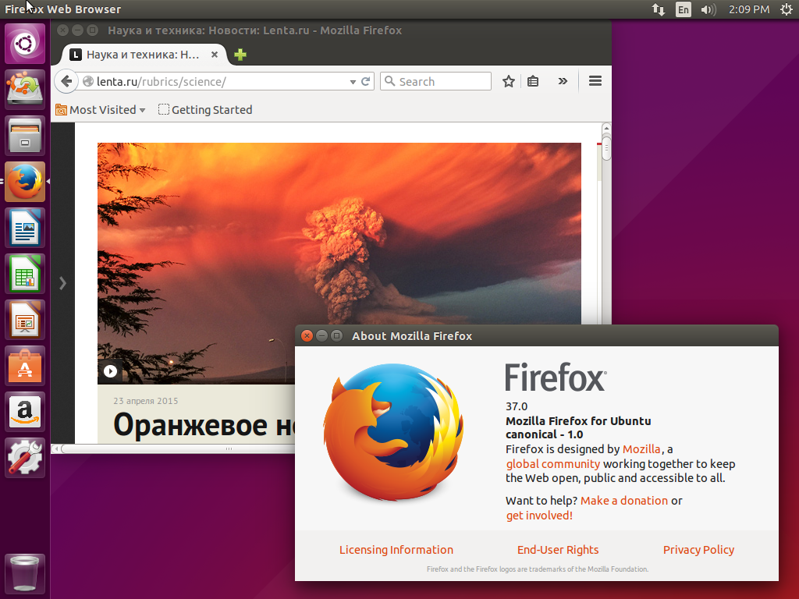This screenshot has height=599, width=799.
Task: Open System Settings from the launcher
Action: pos(25,457)
